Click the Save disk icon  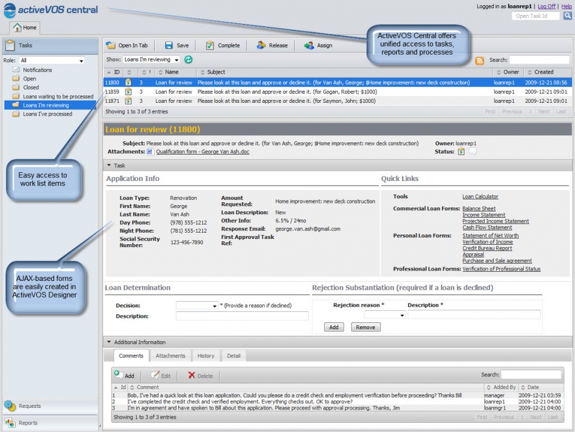click(x=168, y=45)
